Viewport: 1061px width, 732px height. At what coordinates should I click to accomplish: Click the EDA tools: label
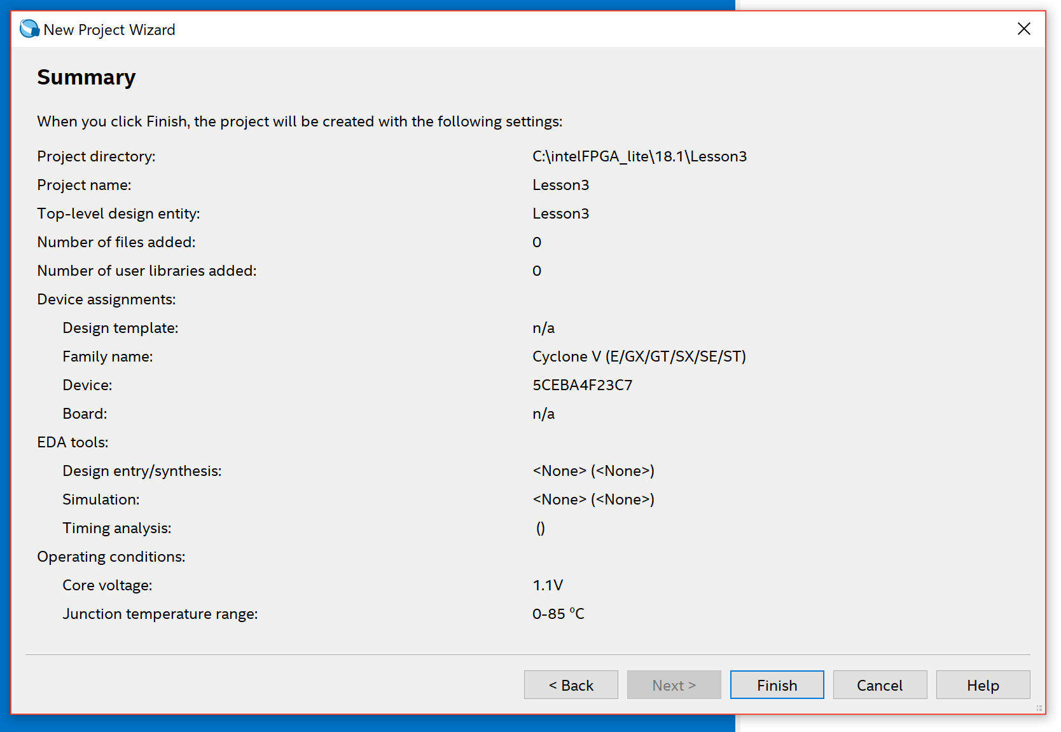tap(73, 442)
